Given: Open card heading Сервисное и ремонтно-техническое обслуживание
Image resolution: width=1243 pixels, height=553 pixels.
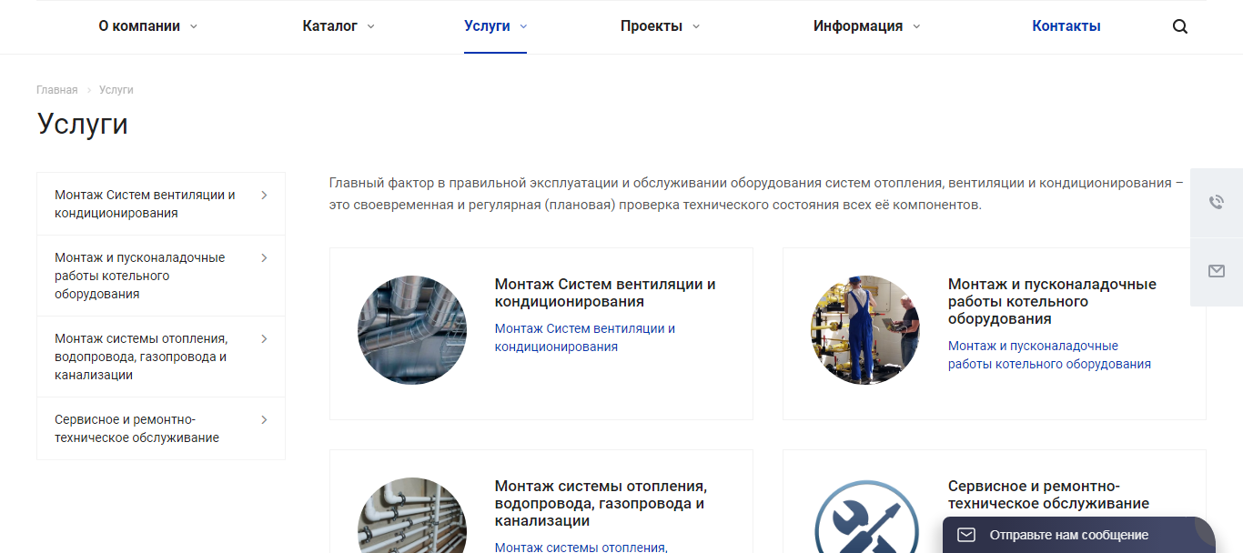Looking at the screenshot, I should [x=1048, y=495].
